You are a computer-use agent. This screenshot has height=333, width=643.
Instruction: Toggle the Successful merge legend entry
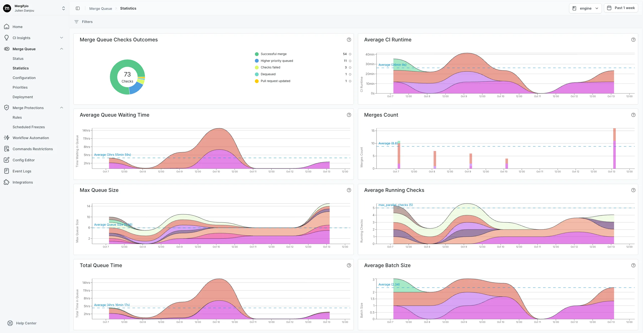click(x=274, y=54)
